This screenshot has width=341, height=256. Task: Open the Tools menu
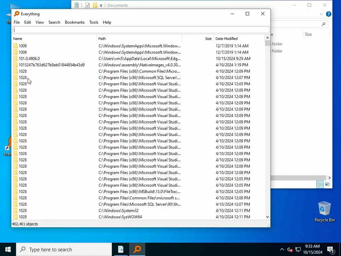tap(94, 22)
